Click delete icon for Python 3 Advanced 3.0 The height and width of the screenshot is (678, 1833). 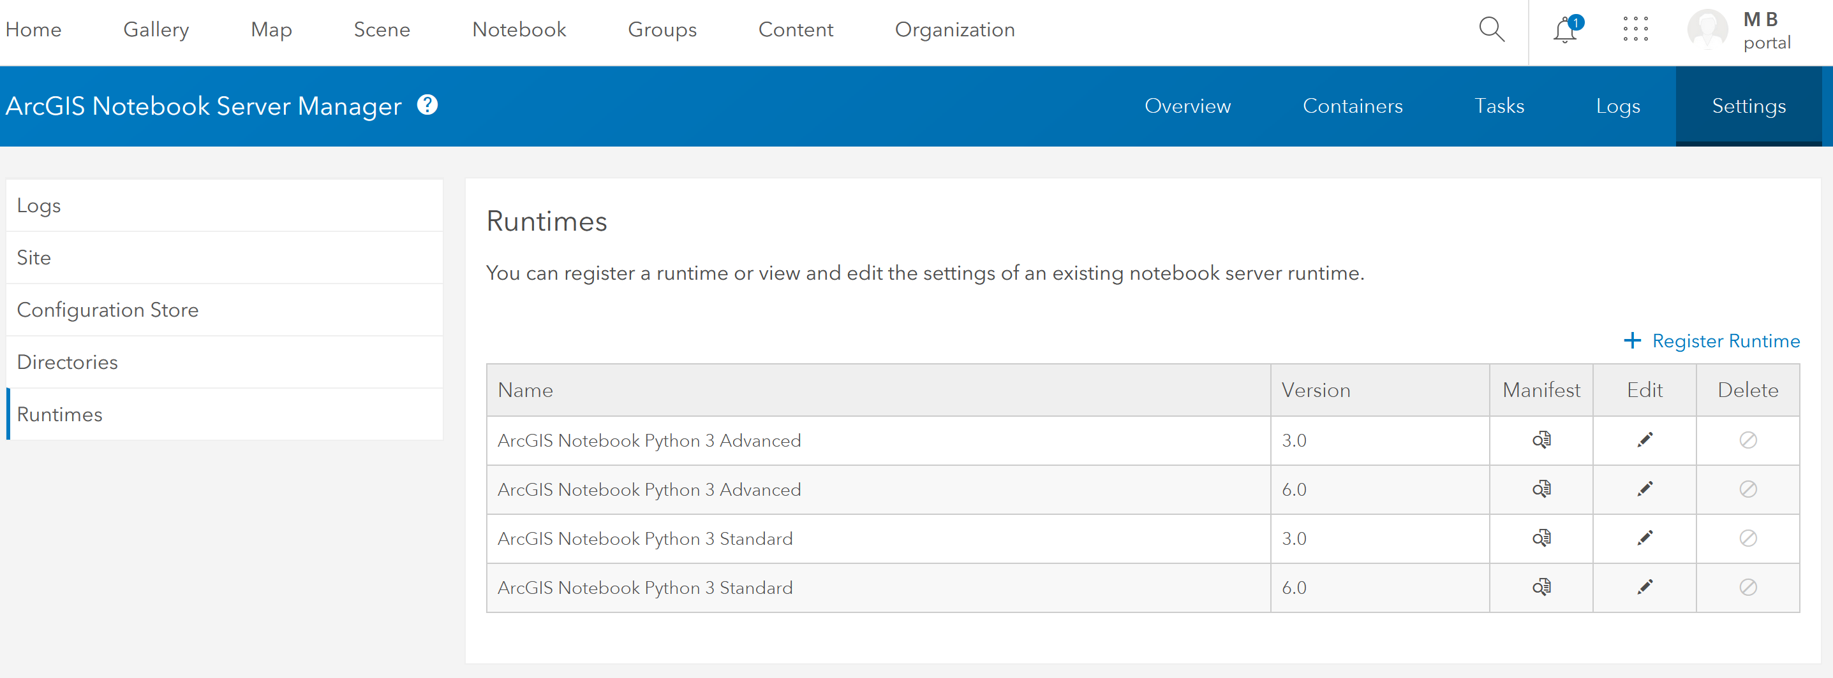[x=1748, y=440]
